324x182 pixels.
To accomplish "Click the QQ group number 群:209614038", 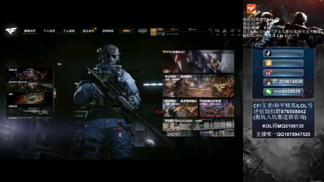I will click(288, 82).
